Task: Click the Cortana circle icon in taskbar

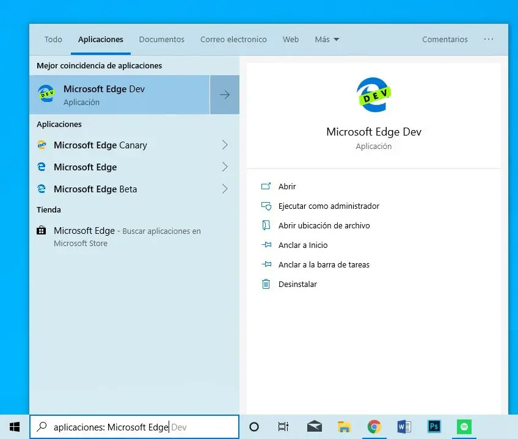Action: [254, 427]
